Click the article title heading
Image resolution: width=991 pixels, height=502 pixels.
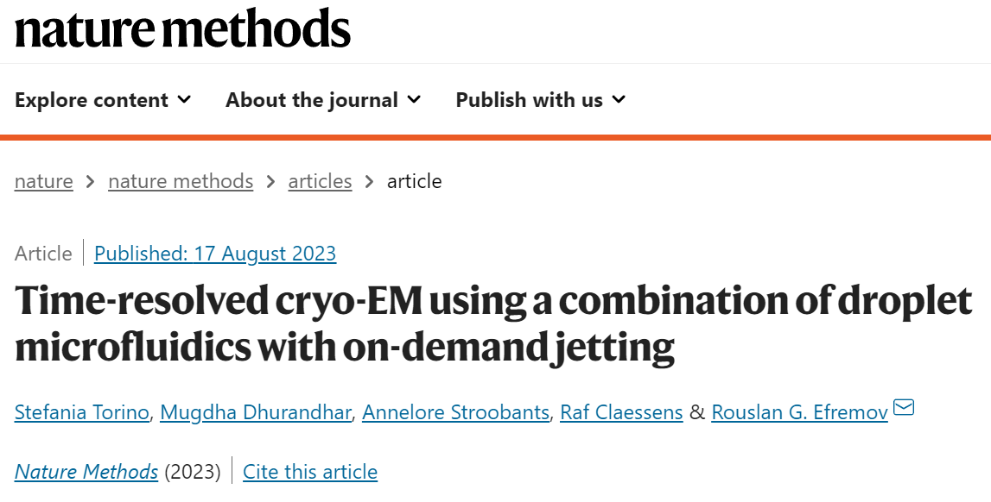tap(493, 323)
